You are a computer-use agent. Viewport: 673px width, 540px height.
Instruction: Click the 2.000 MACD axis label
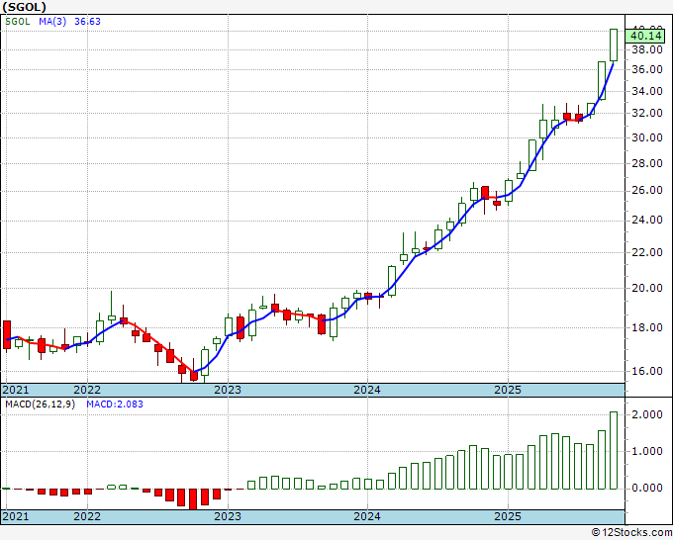[x=647, y=414]
